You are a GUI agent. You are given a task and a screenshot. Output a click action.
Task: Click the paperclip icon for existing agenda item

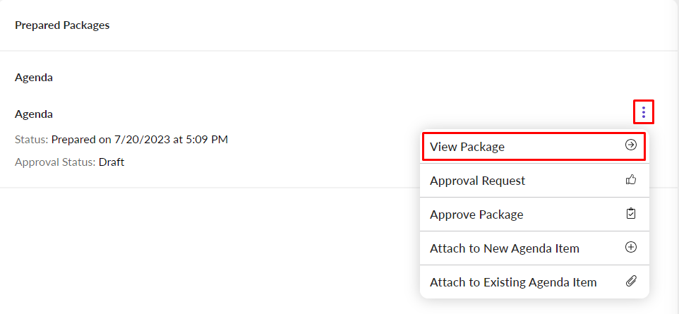631,282
